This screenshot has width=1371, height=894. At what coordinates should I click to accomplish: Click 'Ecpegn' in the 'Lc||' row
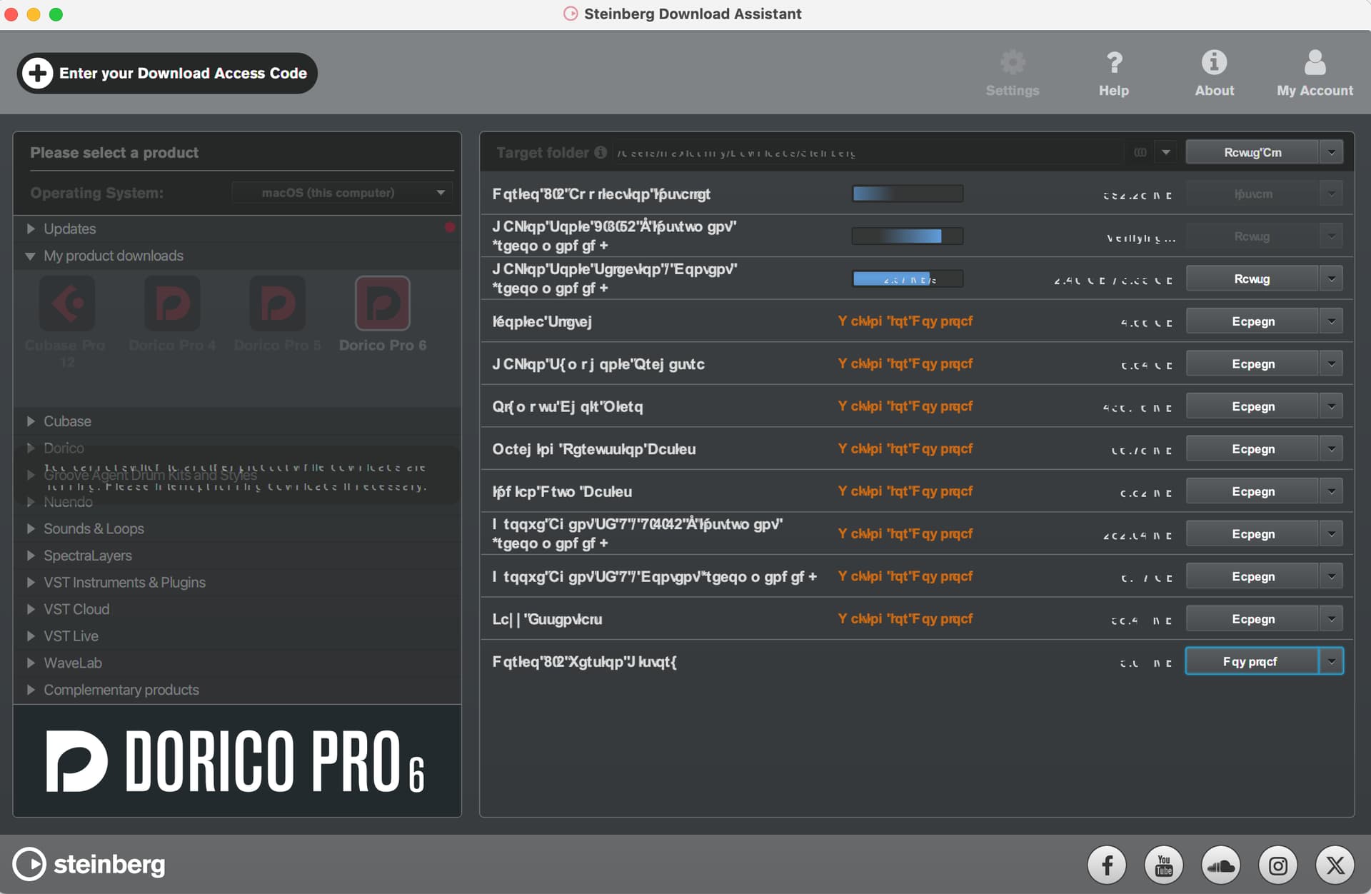point(1252,618)
